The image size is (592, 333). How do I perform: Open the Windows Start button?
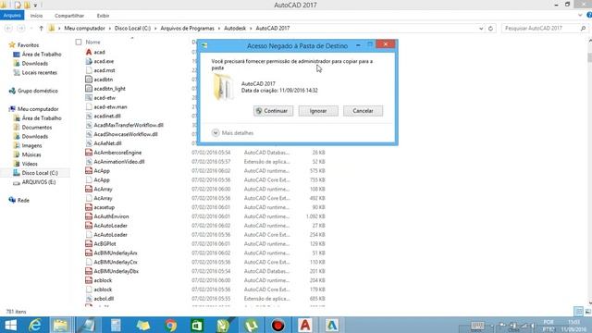click(x=10, y=325)
